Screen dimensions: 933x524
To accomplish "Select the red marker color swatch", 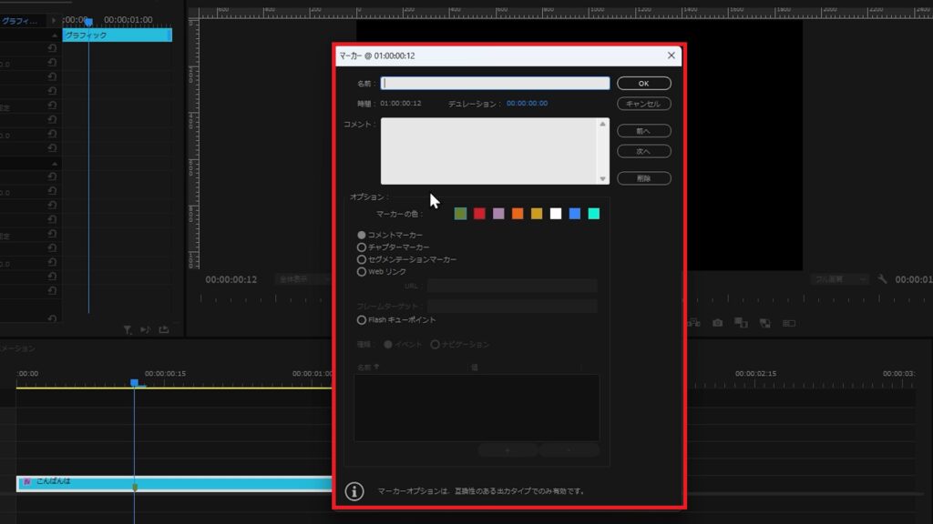I will point(479,214).
